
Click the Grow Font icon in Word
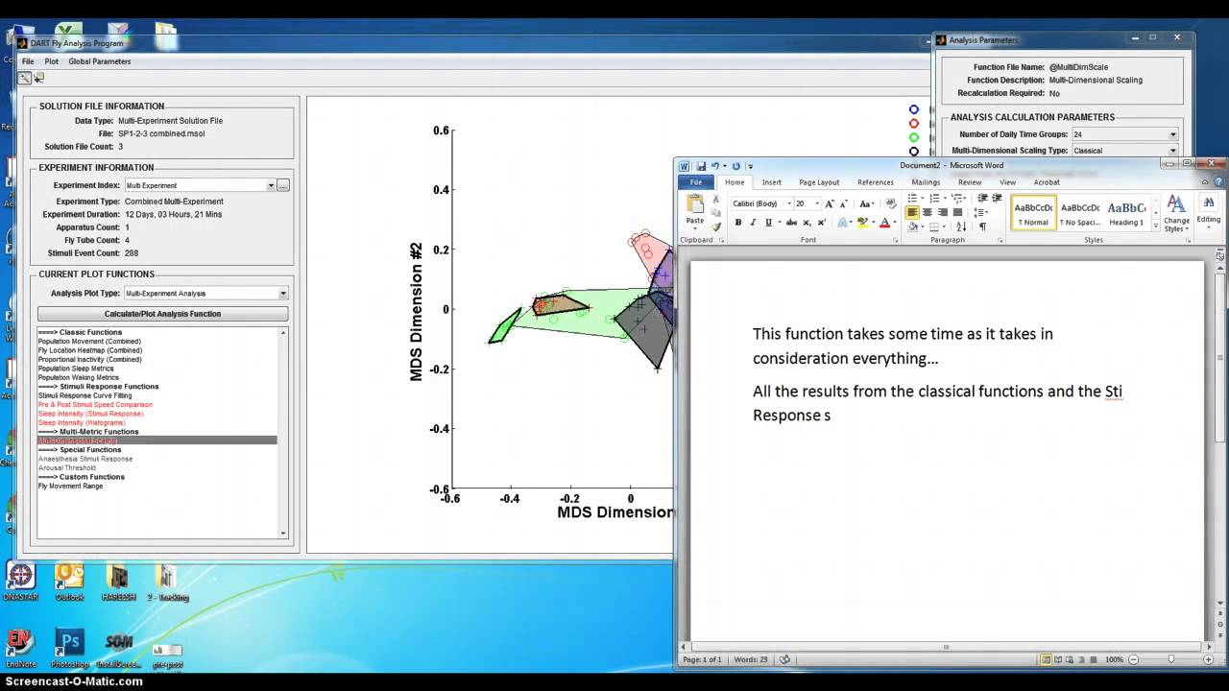(829, 203)
